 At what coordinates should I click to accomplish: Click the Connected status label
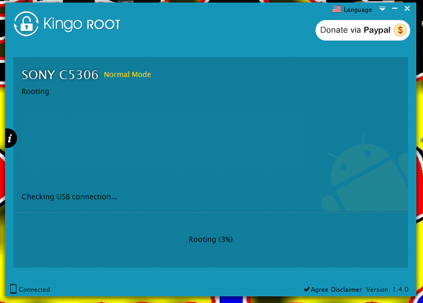coord(34,290)
